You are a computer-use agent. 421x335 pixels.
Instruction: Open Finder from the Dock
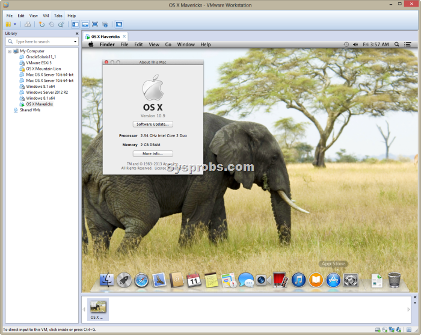tap(106, 280)
